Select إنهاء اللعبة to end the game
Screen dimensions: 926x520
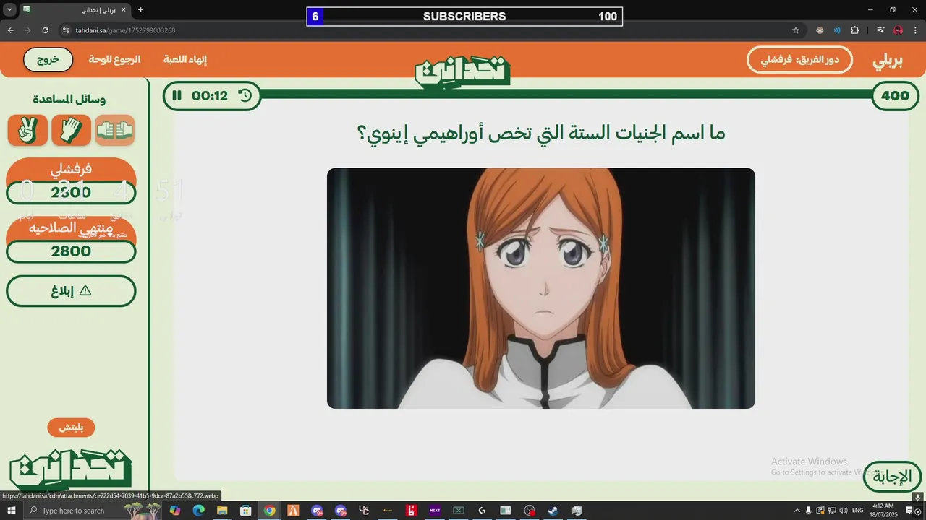pyautogui.click(x=187, y=59)
